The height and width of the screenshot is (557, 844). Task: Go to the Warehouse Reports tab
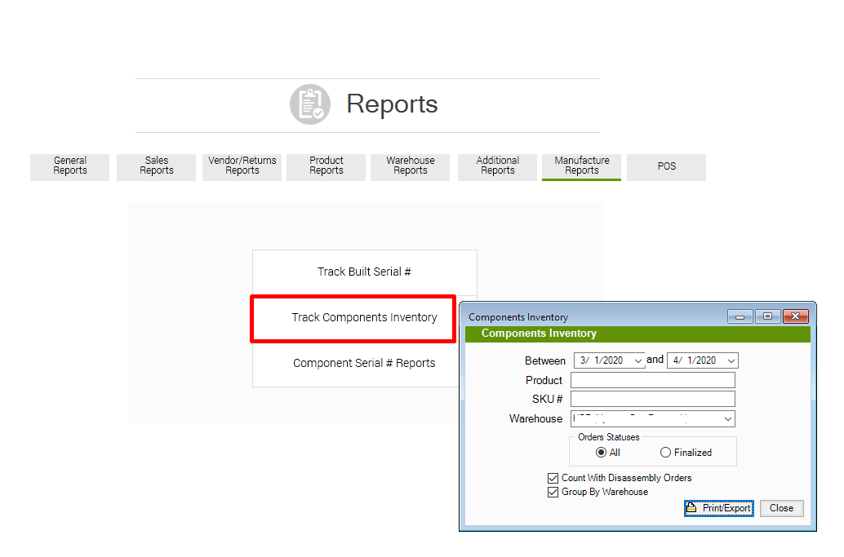(411, 166)
